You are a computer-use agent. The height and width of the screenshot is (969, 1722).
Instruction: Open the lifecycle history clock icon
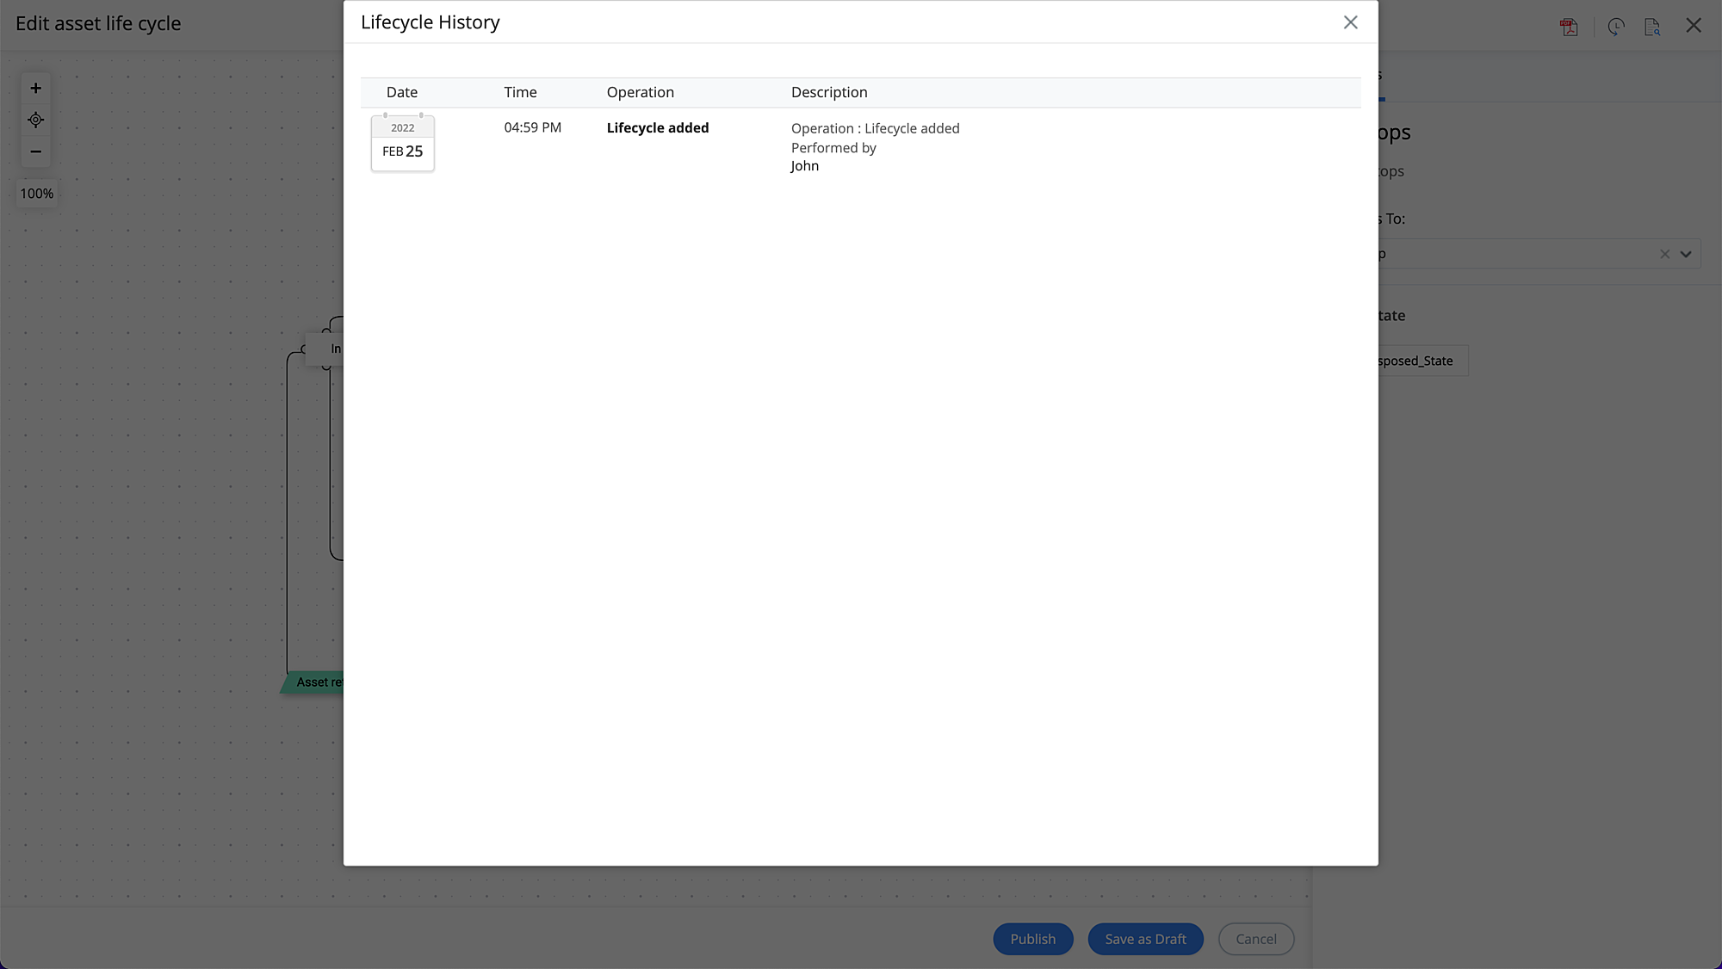pos(1615,27)
